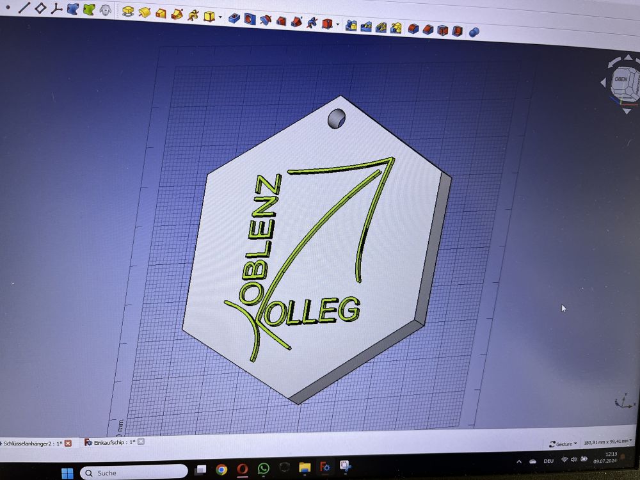Screen dimensions: 640x480
Task: Create a local coordinate system
Action: 56,8
